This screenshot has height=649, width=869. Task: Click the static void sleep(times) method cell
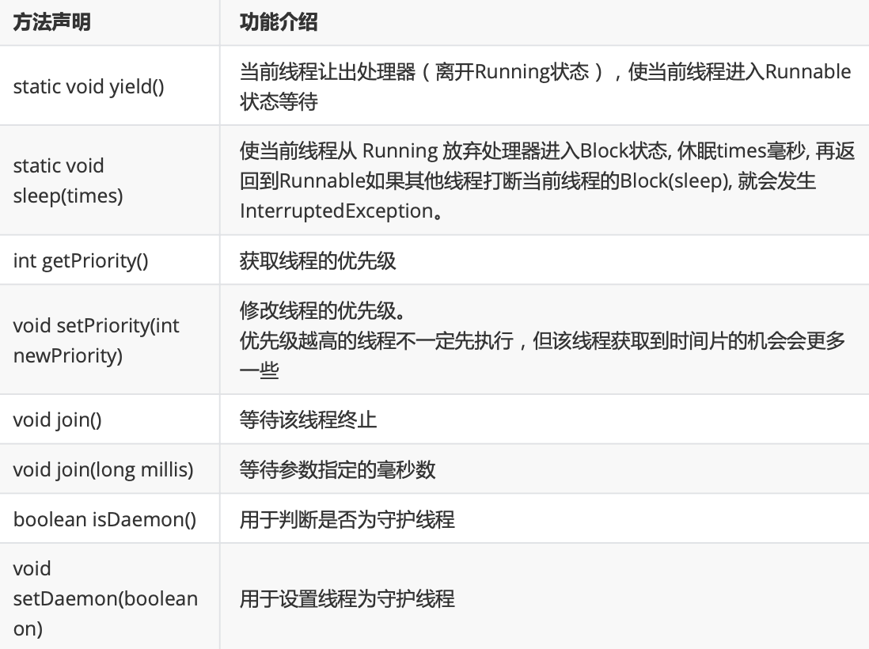pos(110,180)
